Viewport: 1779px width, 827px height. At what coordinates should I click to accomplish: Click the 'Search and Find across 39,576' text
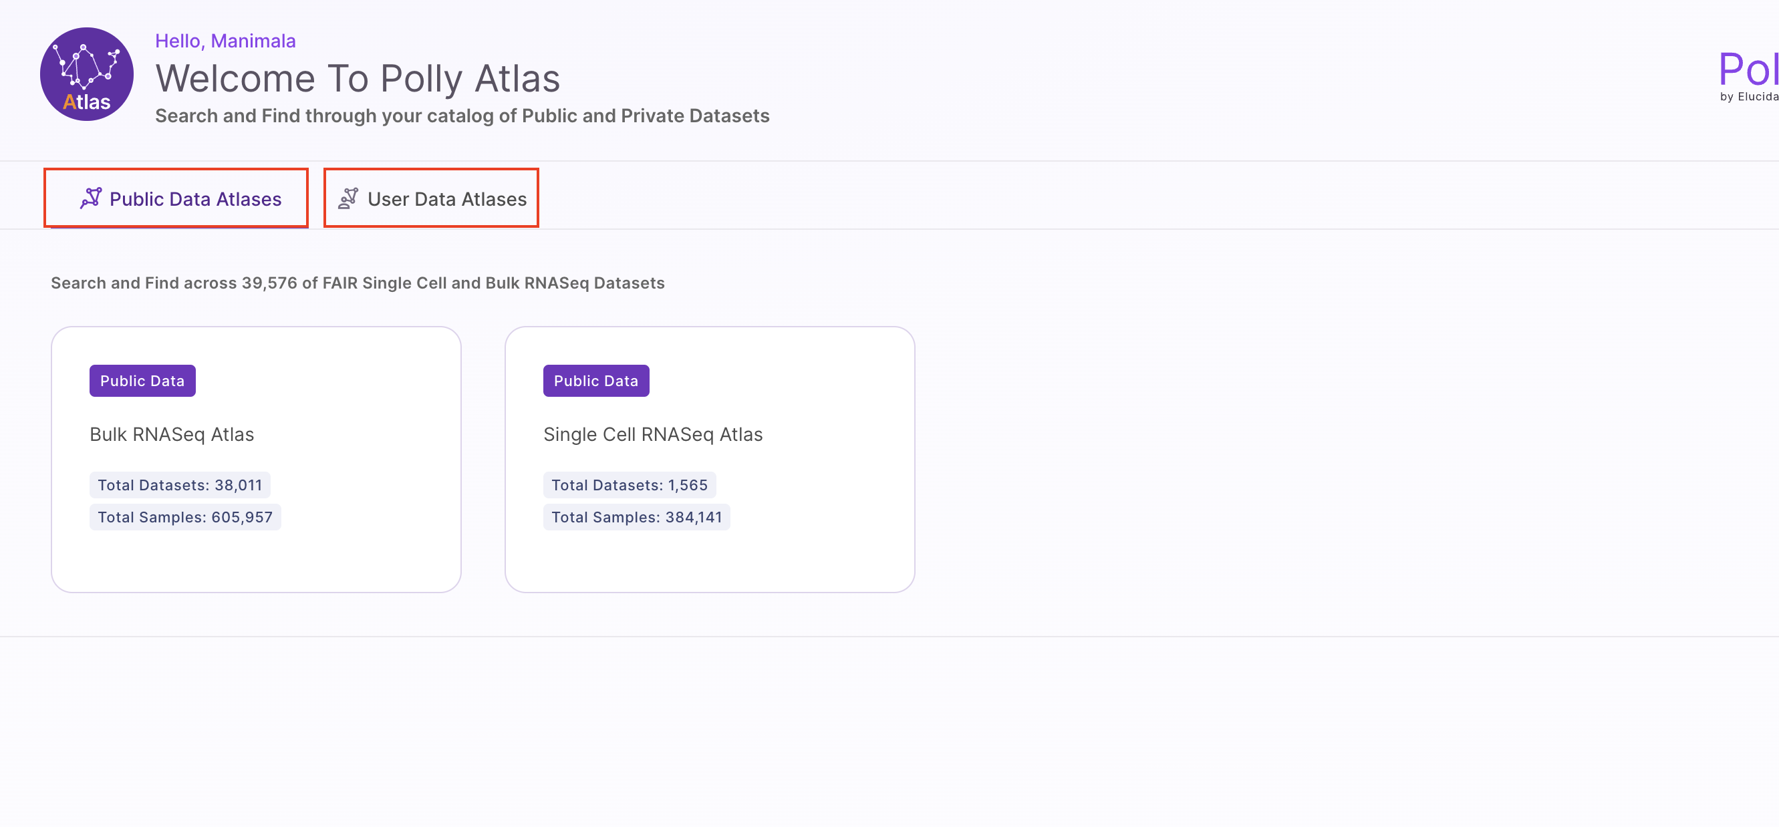click(x=358, y=283)
